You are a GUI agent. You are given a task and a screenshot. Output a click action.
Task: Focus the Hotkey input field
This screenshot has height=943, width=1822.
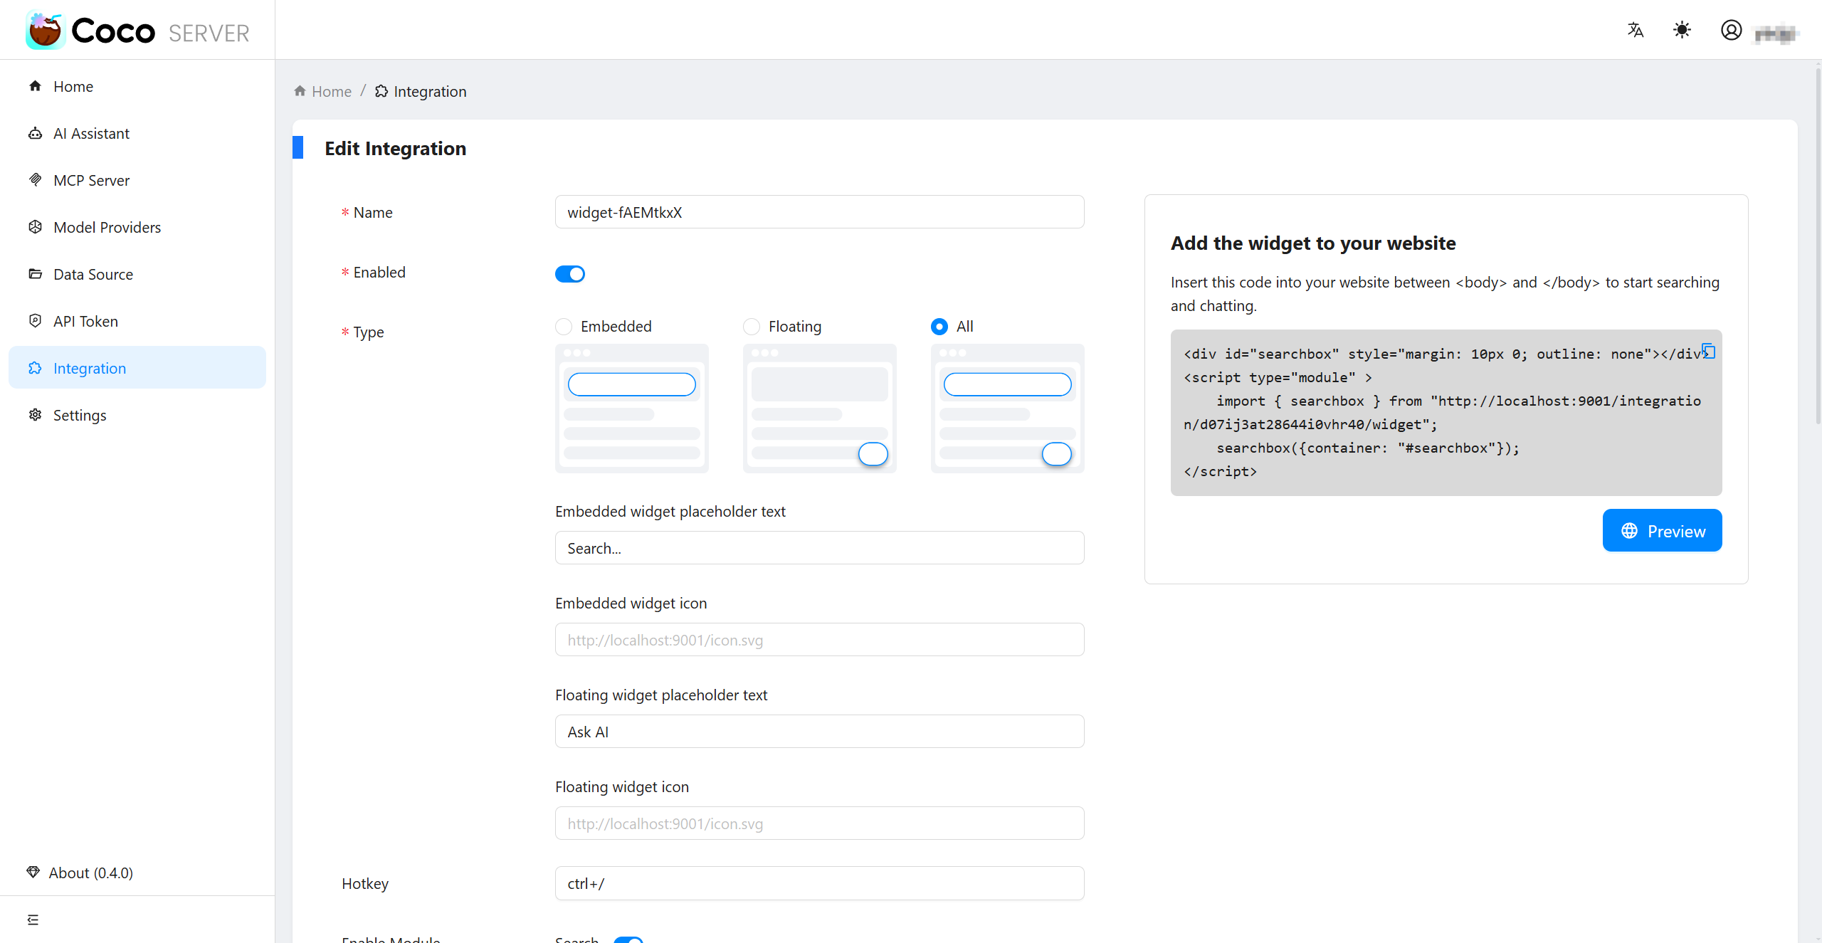coord(820,883)
